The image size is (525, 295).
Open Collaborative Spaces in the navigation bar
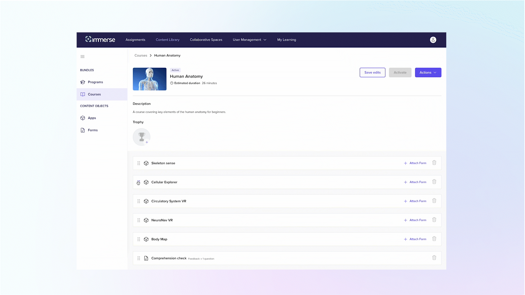pyautogui.click(x=206, y=40)
